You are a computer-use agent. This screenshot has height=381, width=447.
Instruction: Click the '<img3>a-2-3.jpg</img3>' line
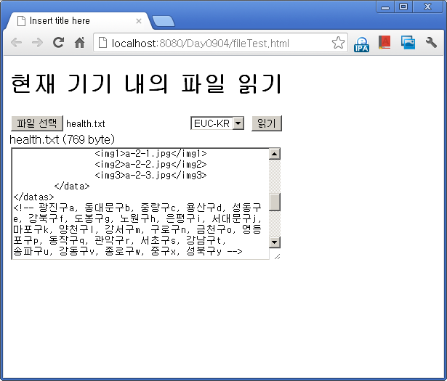[x=150, y=176]
